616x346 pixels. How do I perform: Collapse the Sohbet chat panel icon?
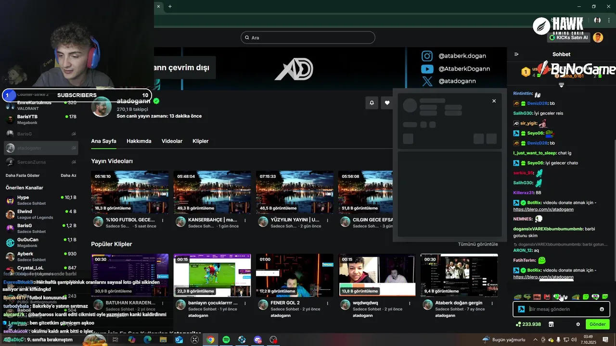pyautogui.click(x=516, y=54)
